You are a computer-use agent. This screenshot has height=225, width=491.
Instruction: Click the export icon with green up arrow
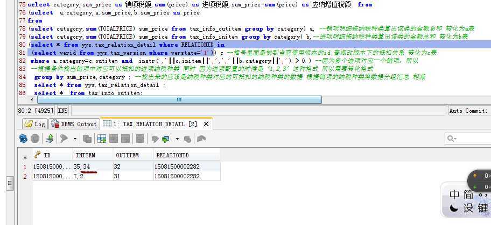coord(50,139)
